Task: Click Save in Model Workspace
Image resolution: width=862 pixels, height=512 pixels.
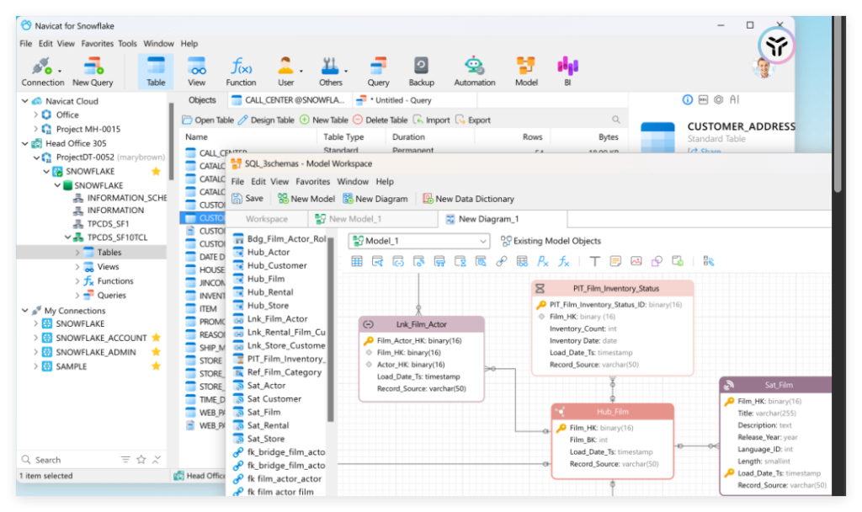Action: coord(247,199)
